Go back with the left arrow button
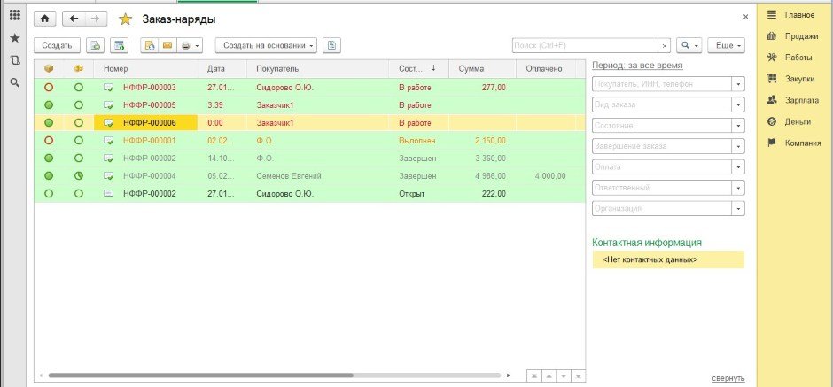This screenshot has height=387, width=833. [74, 19]
